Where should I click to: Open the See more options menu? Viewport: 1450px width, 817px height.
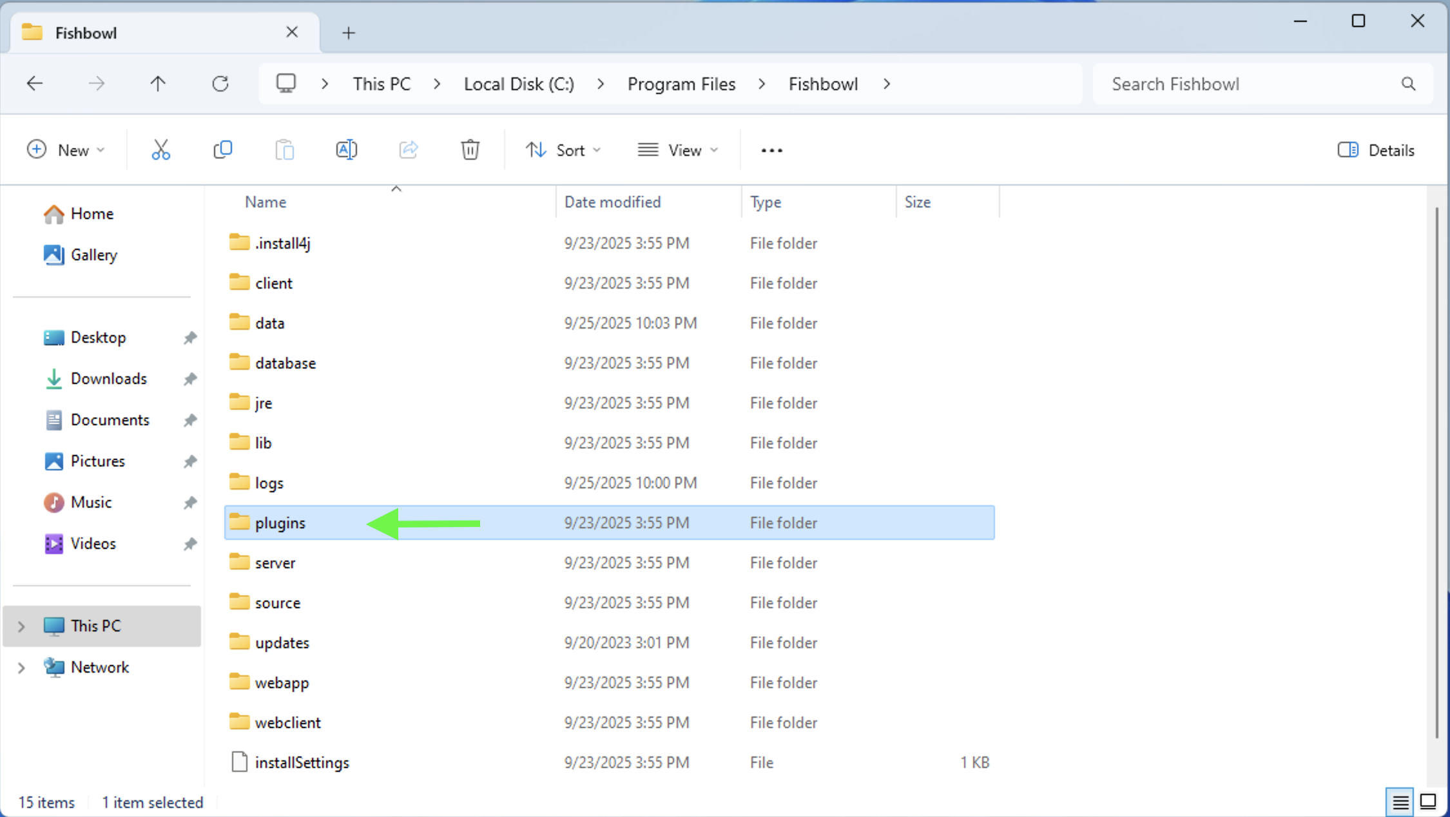click(771, 149)
